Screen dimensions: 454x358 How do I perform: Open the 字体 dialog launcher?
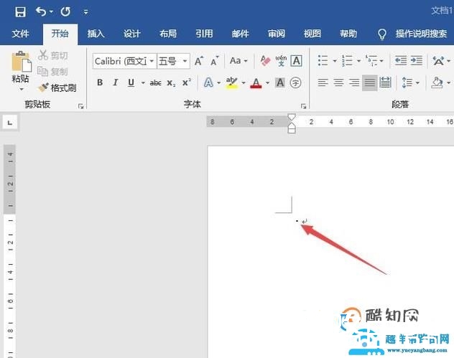[x=303, y=106]
